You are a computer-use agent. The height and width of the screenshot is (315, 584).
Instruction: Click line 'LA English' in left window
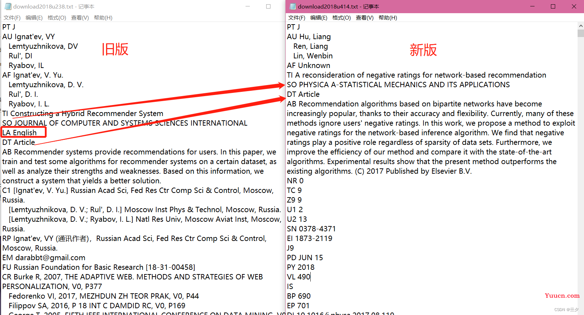point(20,133)
